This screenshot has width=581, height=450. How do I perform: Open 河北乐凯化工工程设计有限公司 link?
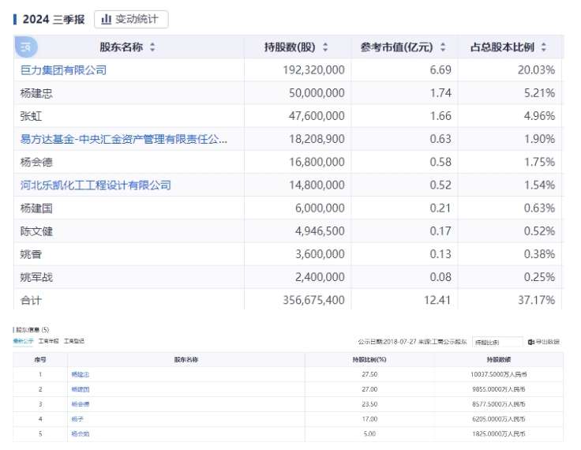[96, 185]
